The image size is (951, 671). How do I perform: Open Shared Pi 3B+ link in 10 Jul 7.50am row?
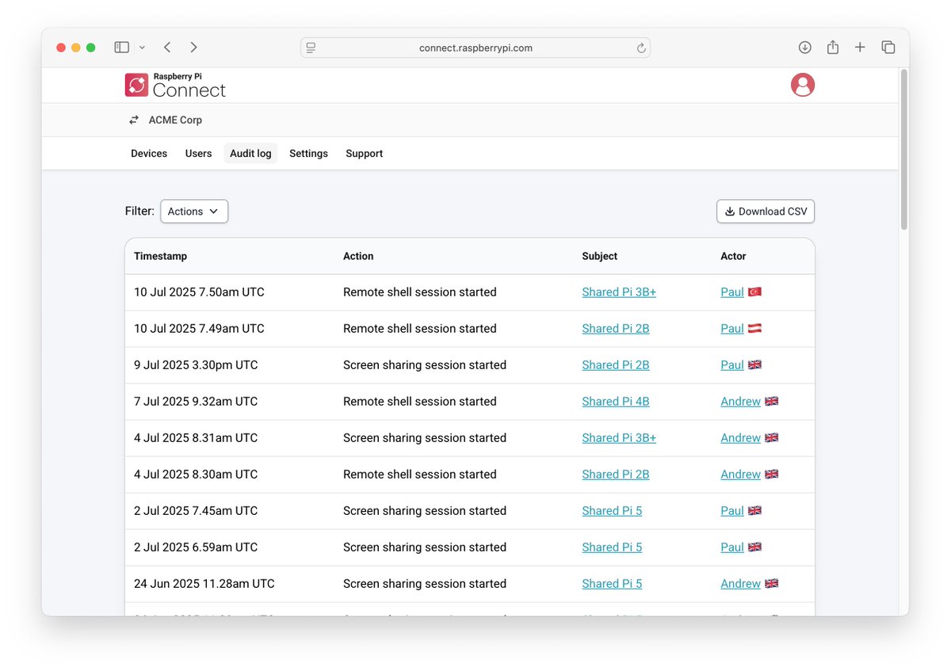[x=619, y=292]
